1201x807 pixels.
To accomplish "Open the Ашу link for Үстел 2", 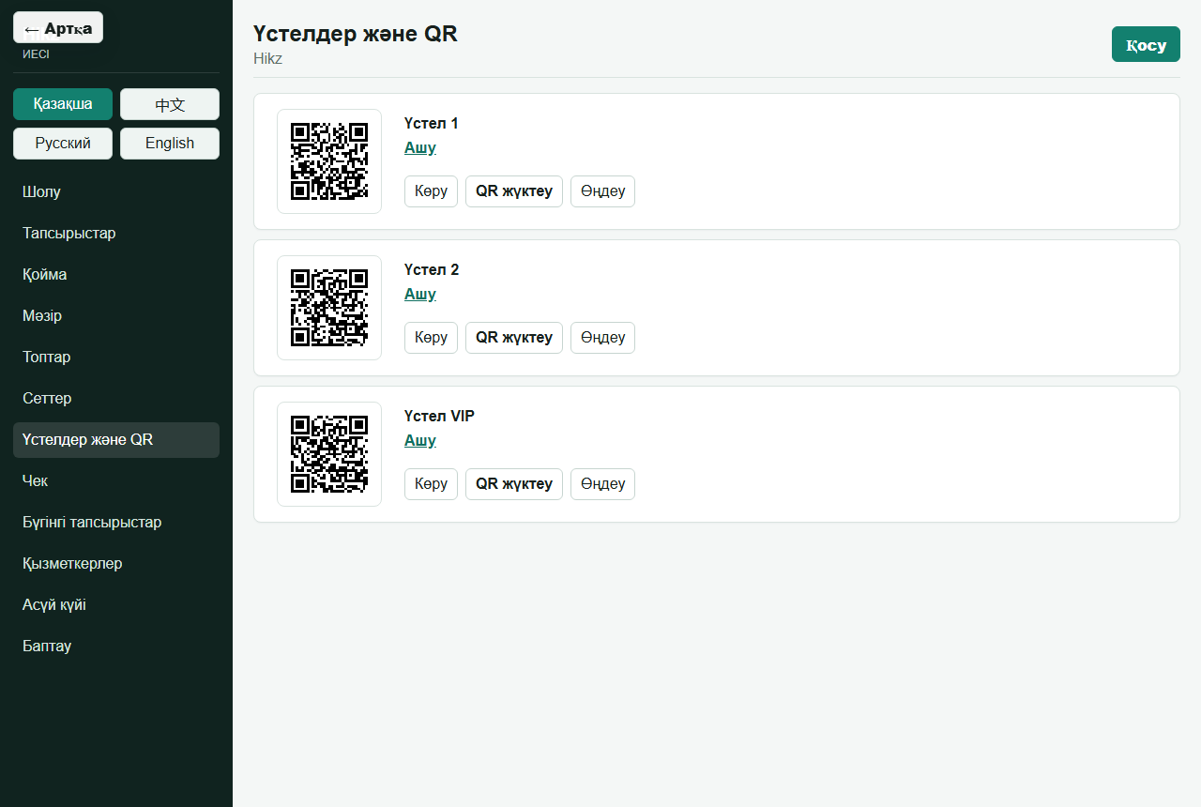I will [x=420, y=295].
